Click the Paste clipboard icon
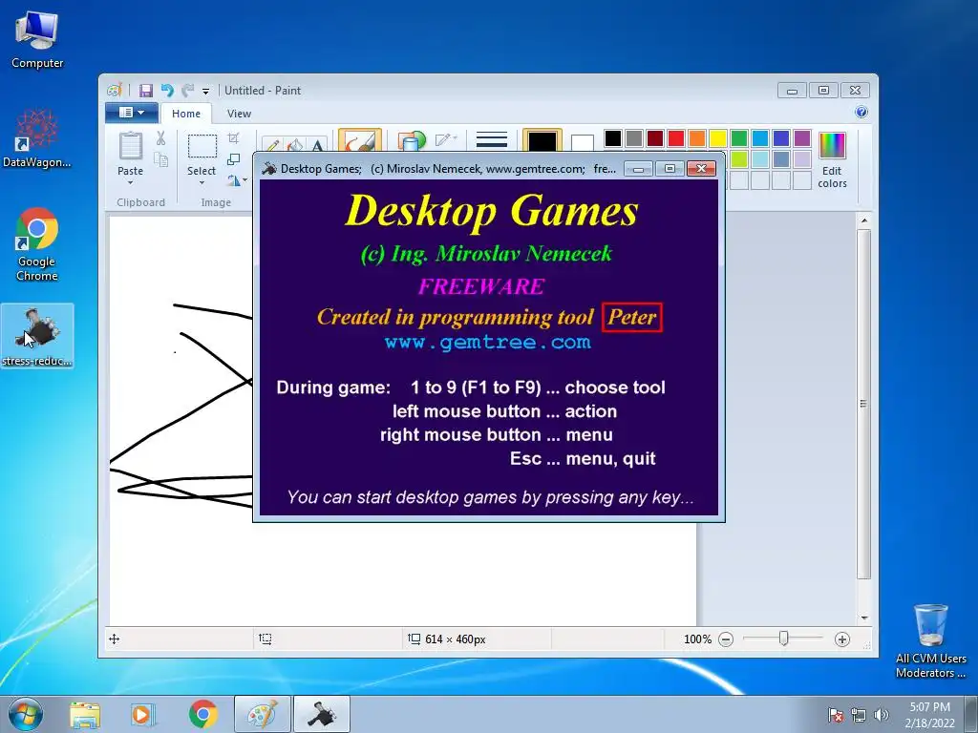 tap(130, 148)
